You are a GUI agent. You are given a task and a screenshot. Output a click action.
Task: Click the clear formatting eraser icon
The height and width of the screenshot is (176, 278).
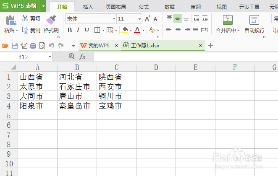(152, 30)
